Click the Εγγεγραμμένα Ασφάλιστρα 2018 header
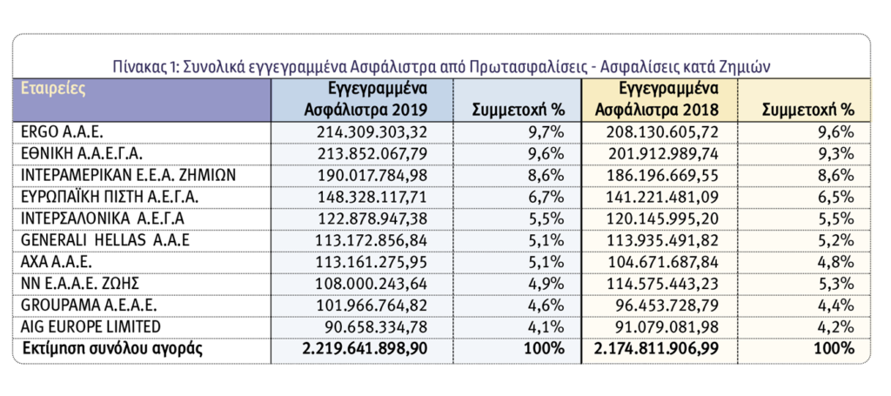Image resolution: width=891 pixels, height=396 pixels. point(658,99)
